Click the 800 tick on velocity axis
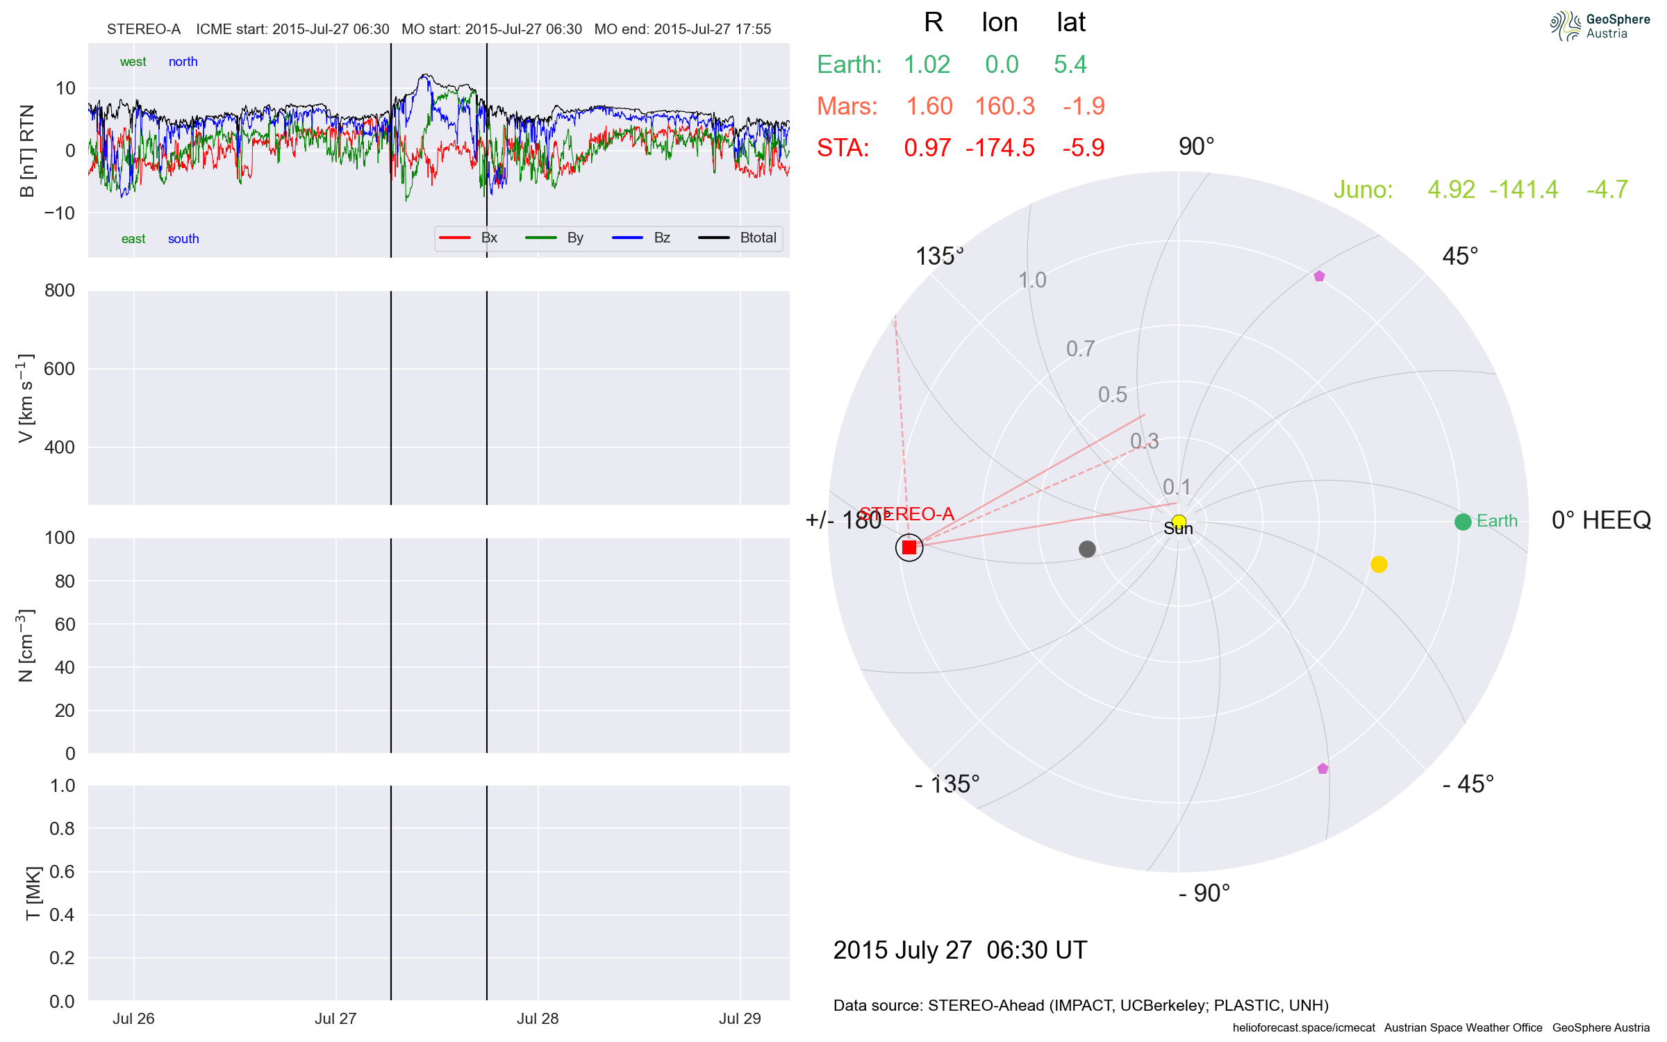 tap(60, 290)
